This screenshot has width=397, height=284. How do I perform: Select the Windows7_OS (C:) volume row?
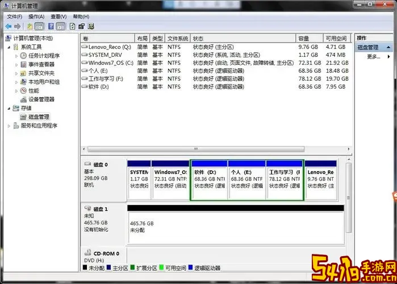[x=216, y=63]
